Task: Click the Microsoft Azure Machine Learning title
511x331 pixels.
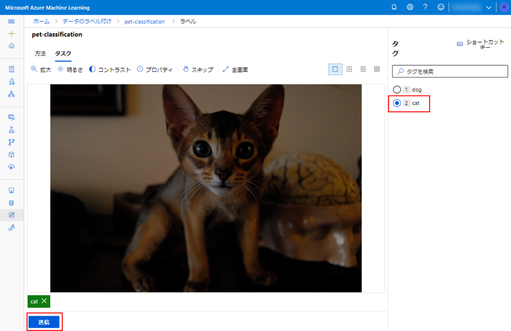Action: (47, 7)
